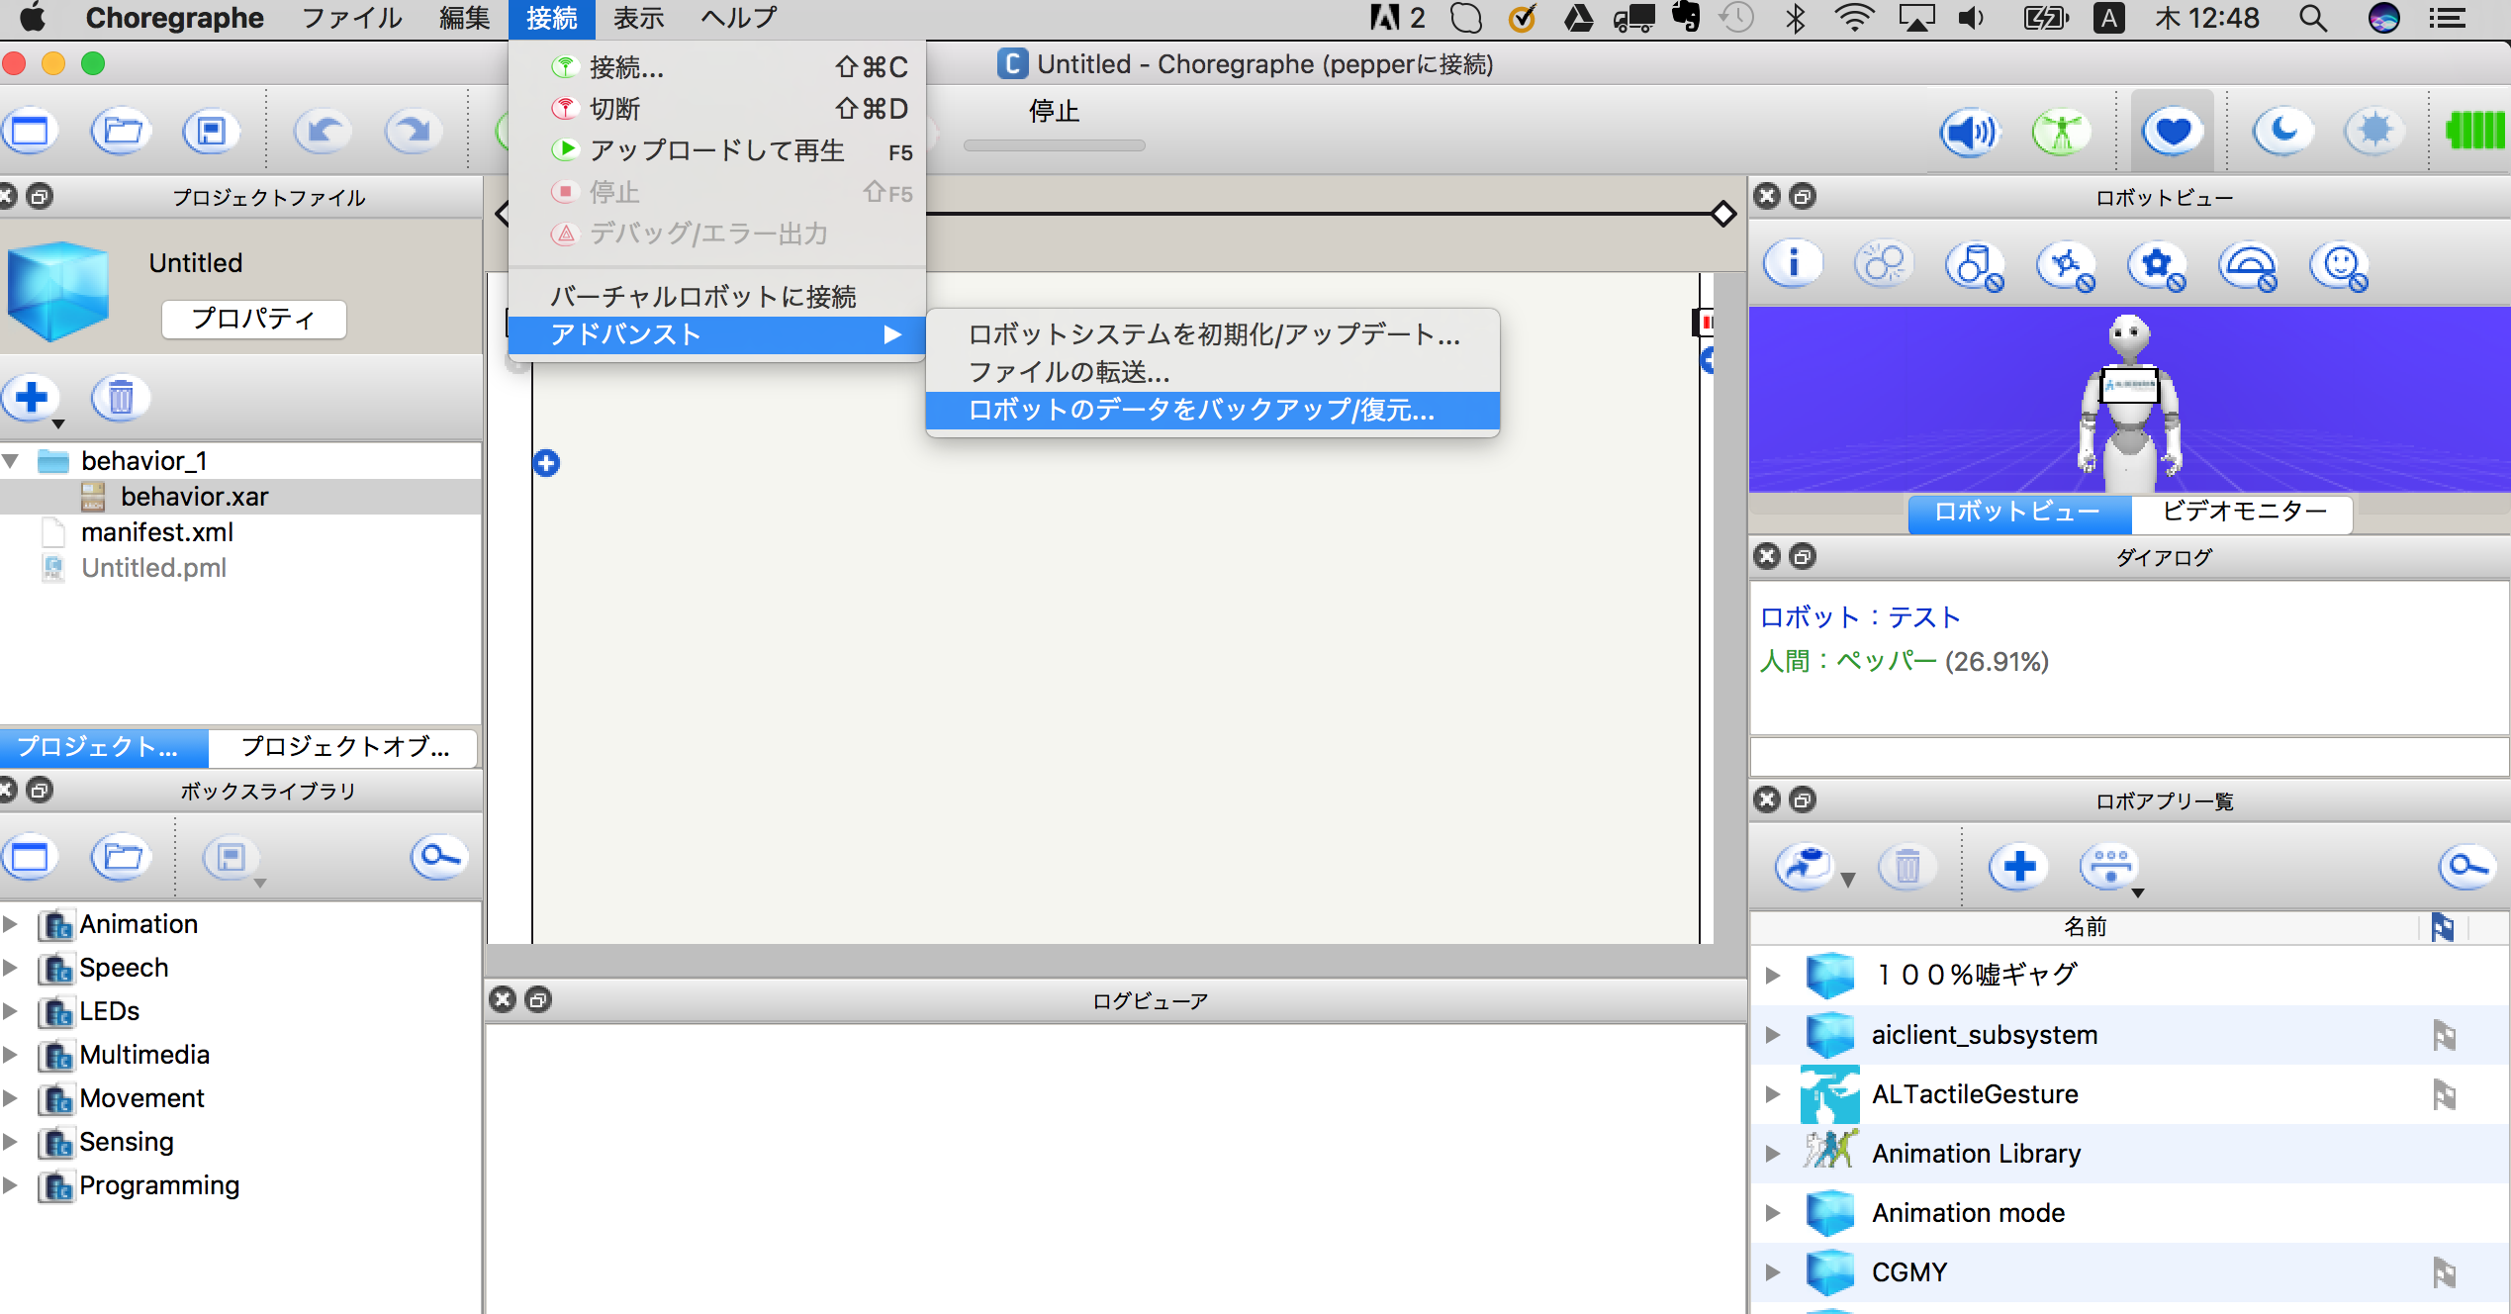Click the Save project toolbar icon
This screenshot has width=2511, height=1314.
211,131
